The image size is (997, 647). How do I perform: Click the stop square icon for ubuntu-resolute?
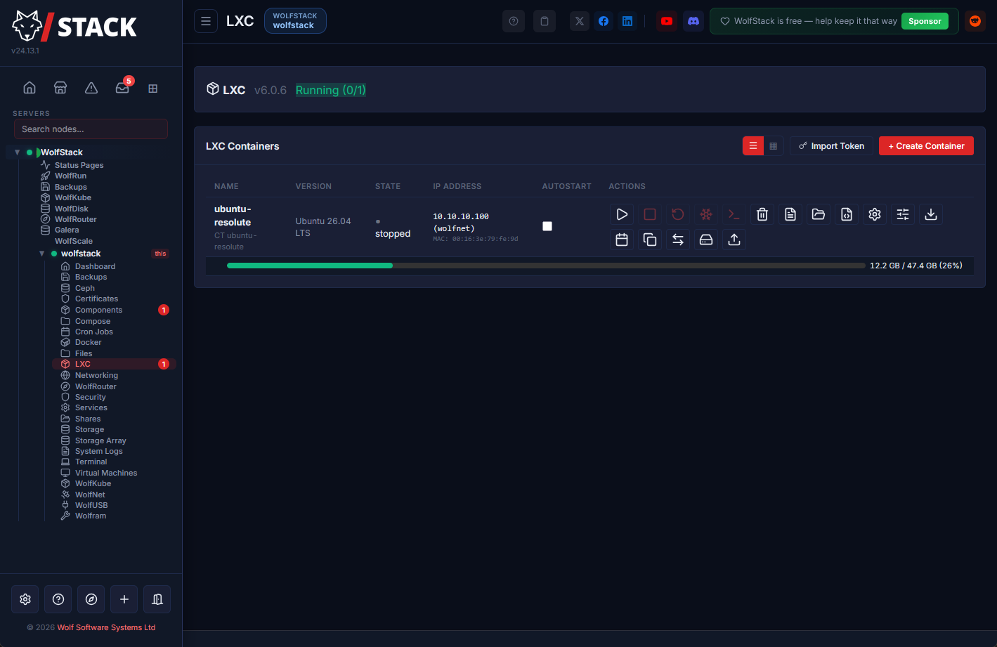click(x=650, y=214)
